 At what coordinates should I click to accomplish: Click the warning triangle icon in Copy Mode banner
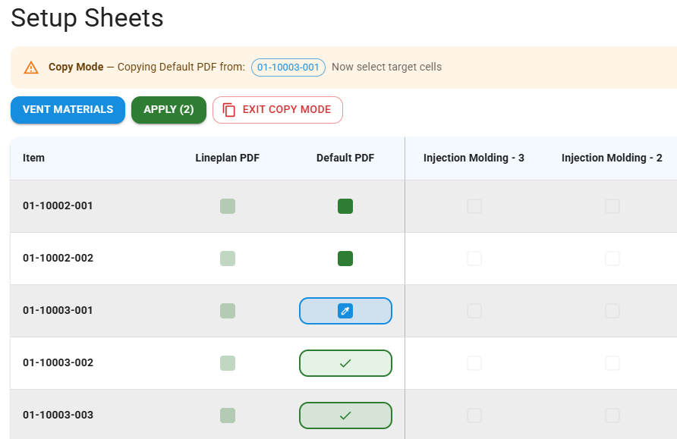coord(31,67)
